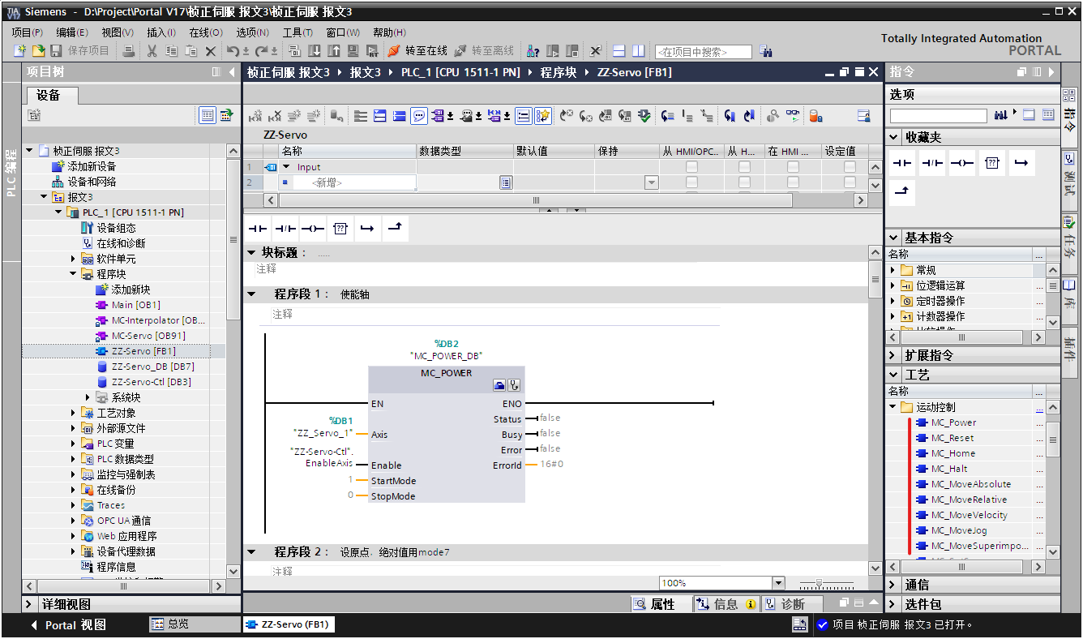
Task: Click the favorites star icon in editor toolbar
Action: [543, 116]
